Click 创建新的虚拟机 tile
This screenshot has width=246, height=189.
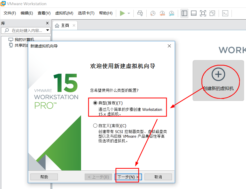point(218,80)
